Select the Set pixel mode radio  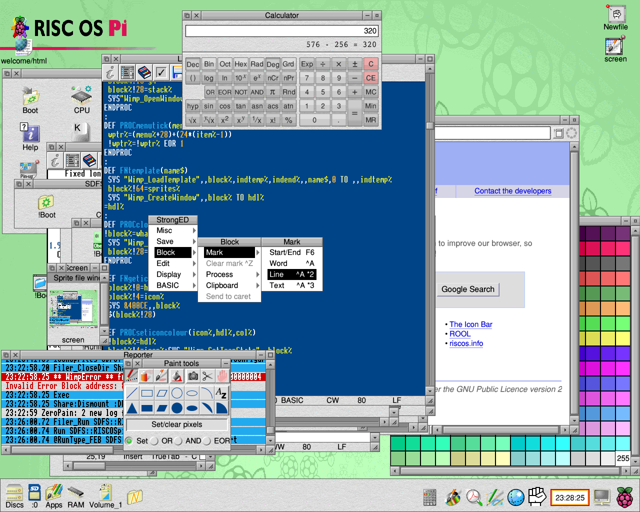(129, 440)
